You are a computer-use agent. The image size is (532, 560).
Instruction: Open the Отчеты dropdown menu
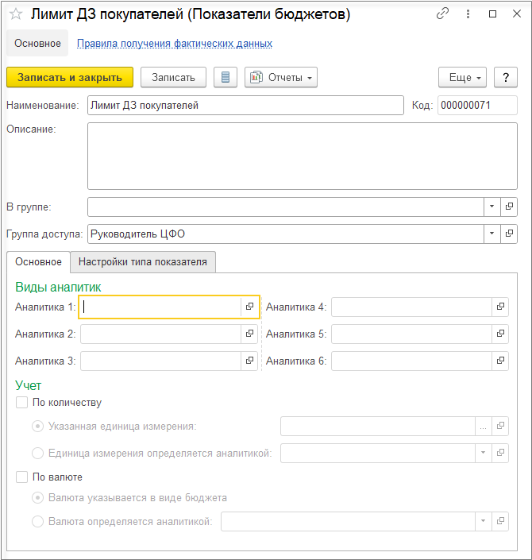[x=281, y=77]
